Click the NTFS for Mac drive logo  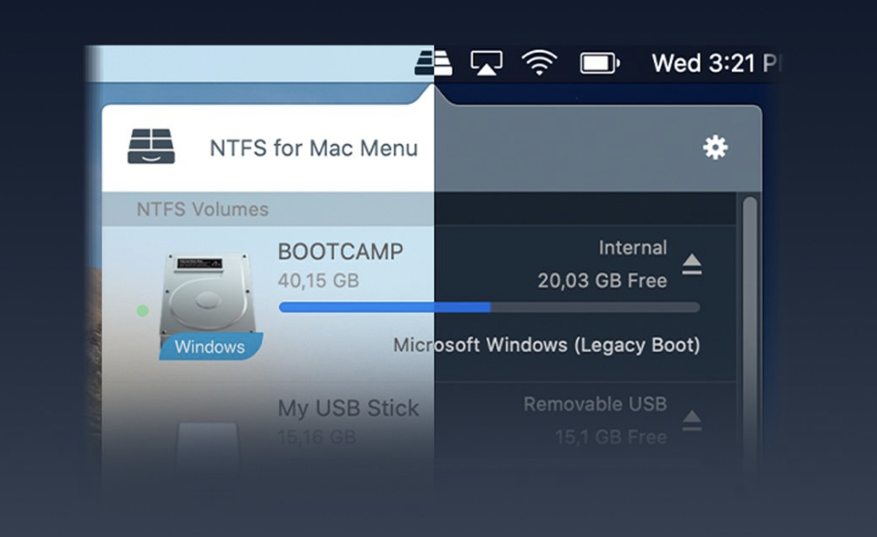click(x=151, y=147)
